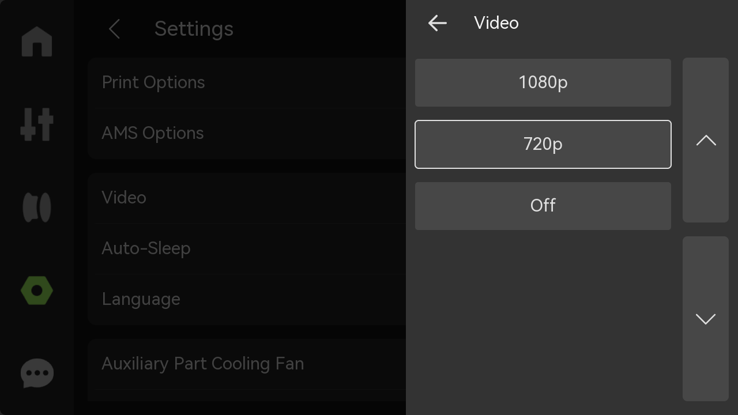738x415 pixels.
Task: Click the Settings page heading
Action: (194, 29)
